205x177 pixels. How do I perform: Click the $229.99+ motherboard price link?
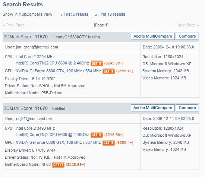pos(75,165)
